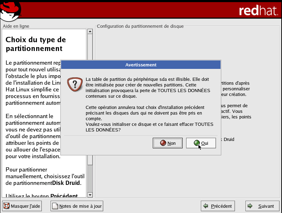Decline initialization by pressing Non

tap(168, 143)
